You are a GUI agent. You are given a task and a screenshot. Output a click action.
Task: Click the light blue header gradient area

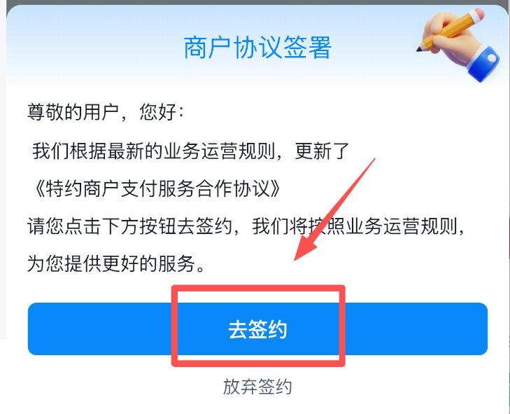97,46
